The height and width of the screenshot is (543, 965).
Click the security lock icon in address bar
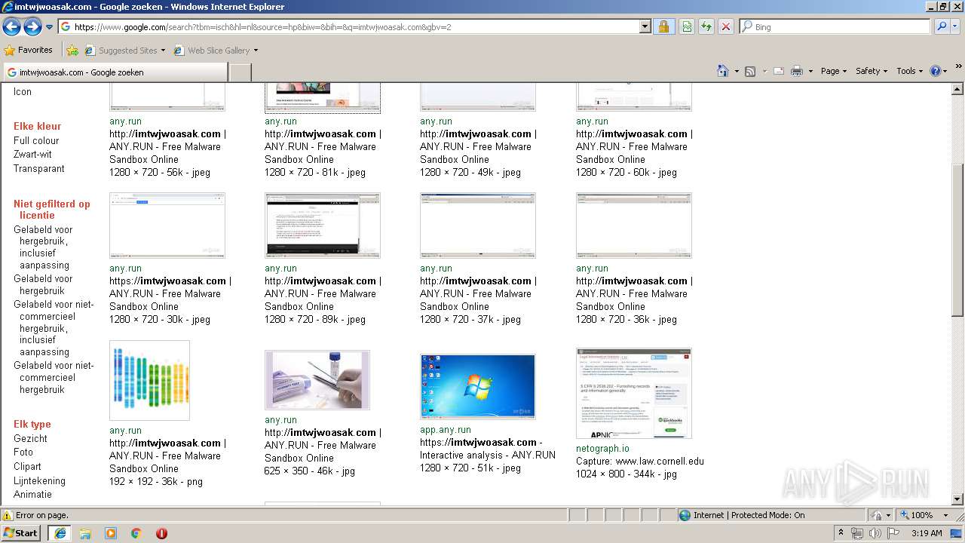point(663,26)
